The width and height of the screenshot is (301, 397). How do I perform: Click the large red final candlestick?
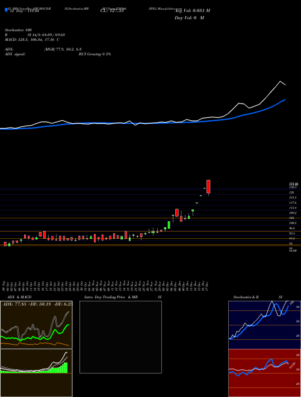[208, 186]
